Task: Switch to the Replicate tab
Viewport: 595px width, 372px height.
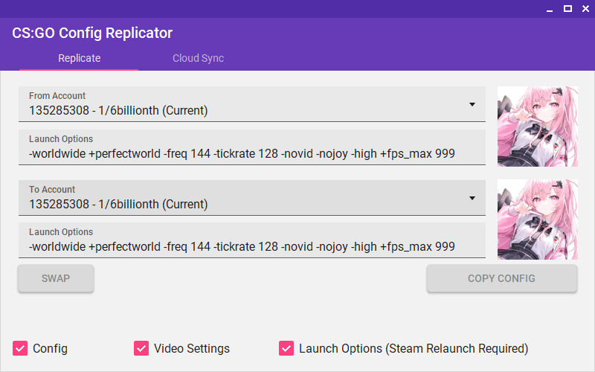Action: pos(79,58)
